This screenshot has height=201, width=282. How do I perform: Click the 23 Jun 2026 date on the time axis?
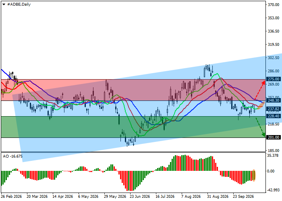[x=140, y=197]
